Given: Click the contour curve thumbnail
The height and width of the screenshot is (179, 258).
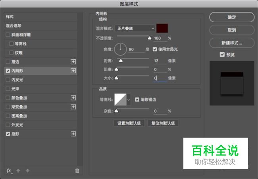Looking at the screenshot, I should (x=120, y=100).
